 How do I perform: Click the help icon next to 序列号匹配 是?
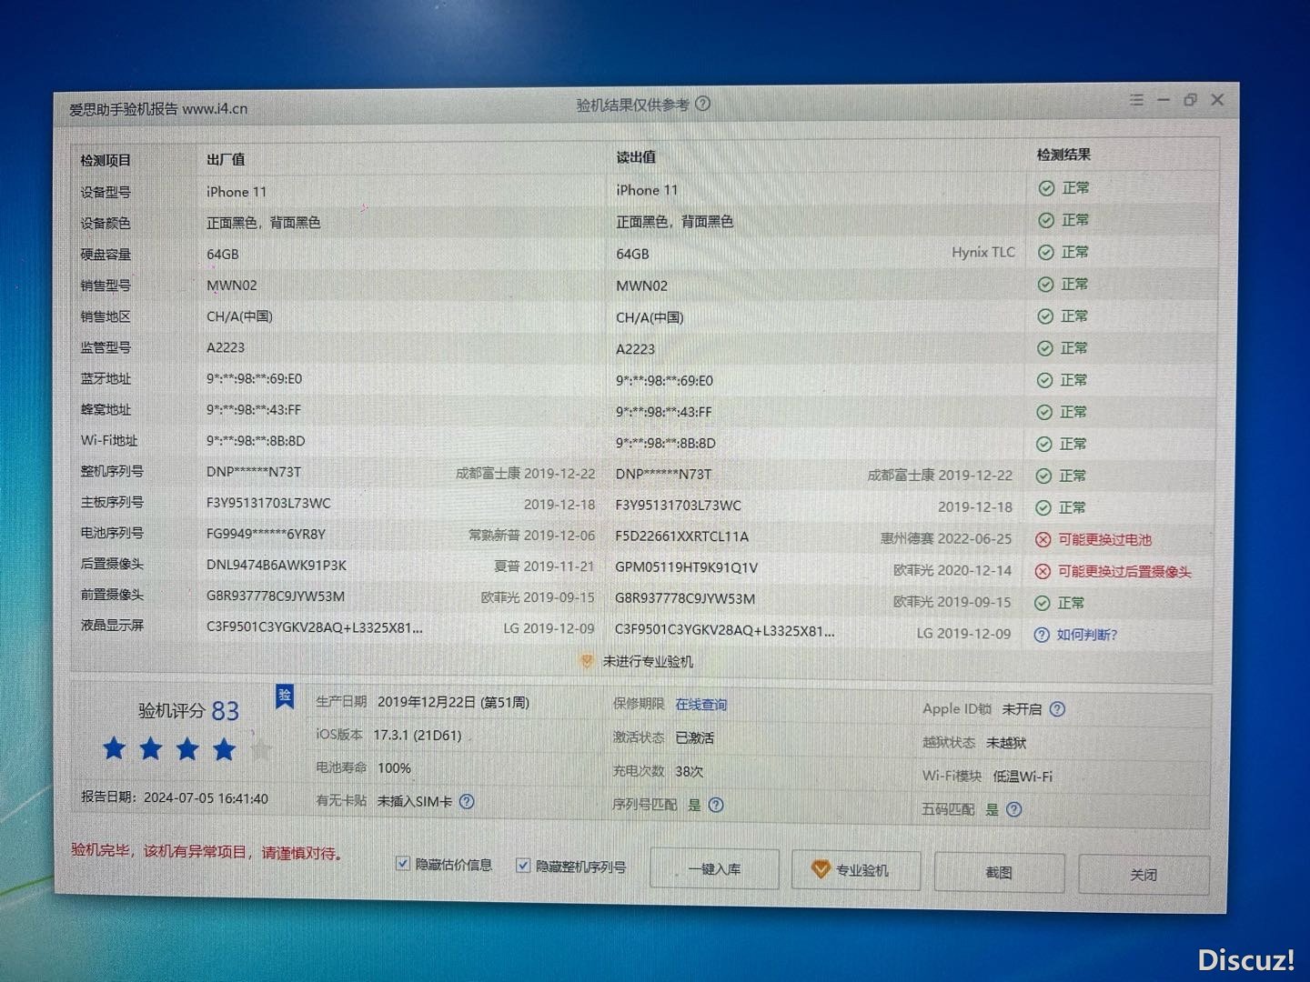click(716, 805)
